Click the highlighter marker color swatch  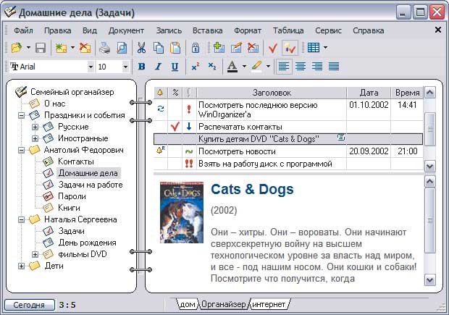(256, 67)
